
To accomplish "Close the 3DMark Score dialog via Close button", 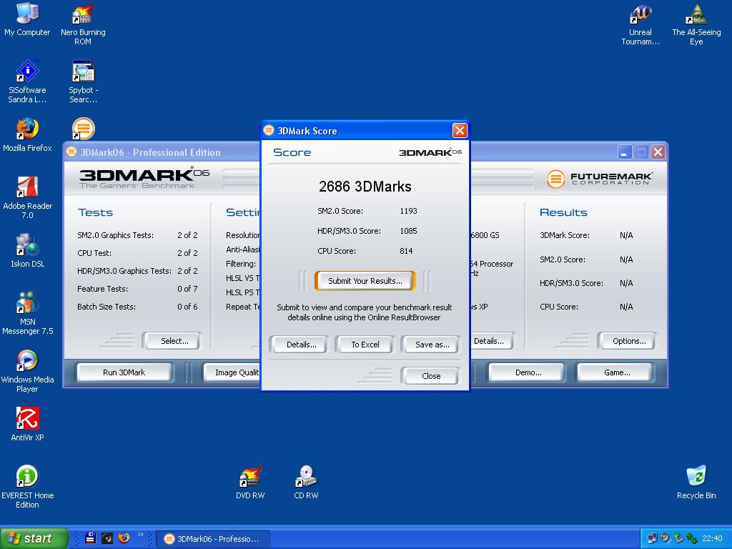I will (x=430, y=376).
